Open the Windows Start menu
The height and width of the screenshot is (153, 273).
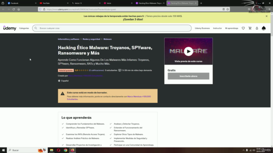(x=3, y=150)
